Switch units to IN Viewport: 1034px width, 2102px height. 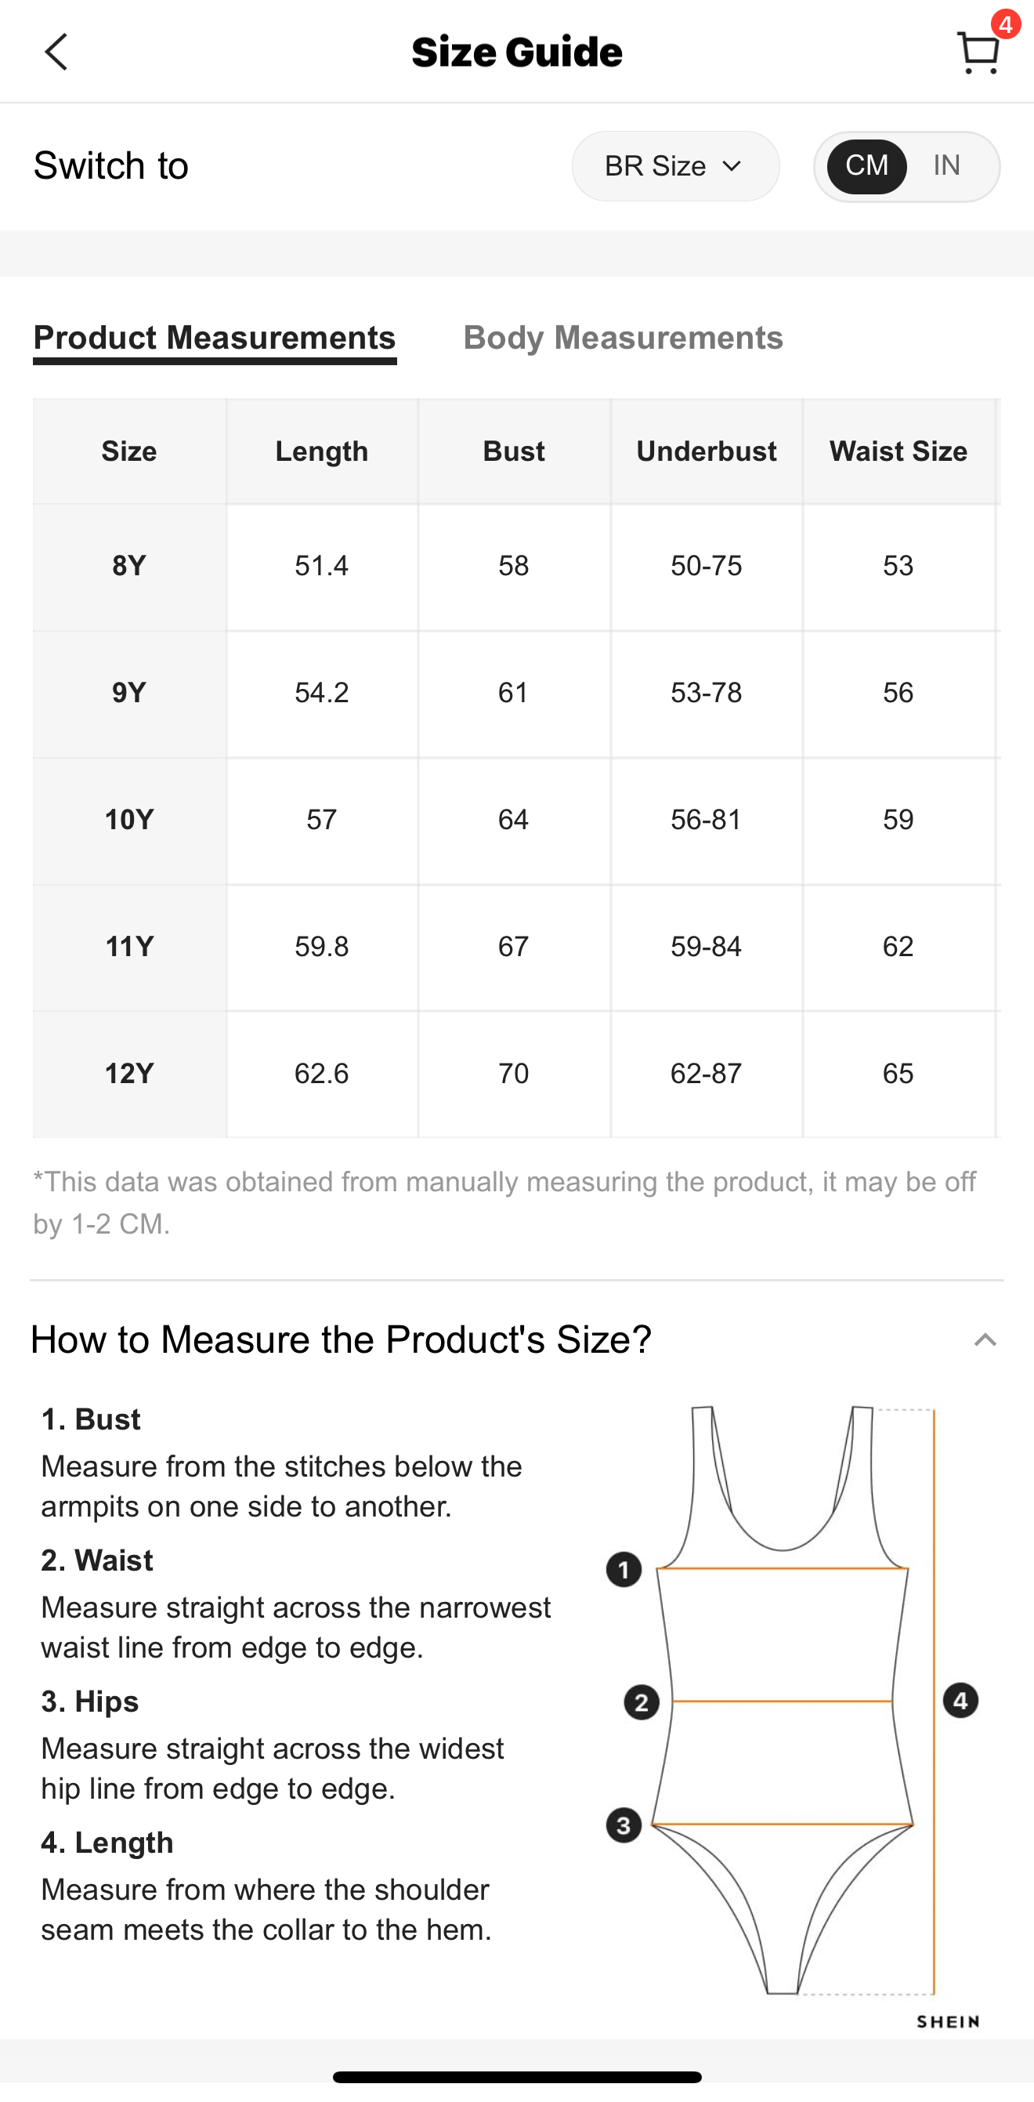(x=947, y=165)
